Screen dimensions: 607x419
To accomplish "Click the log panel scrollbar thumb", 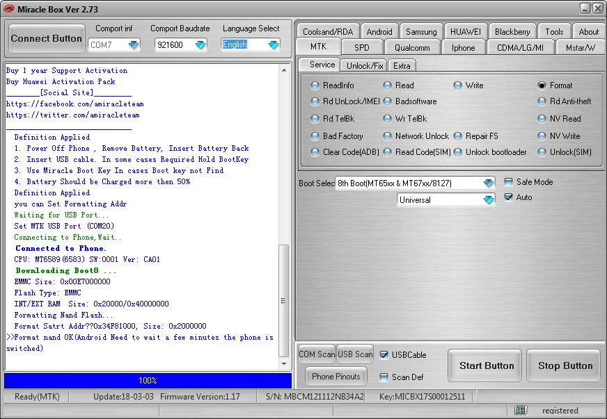I will [284, 301].
